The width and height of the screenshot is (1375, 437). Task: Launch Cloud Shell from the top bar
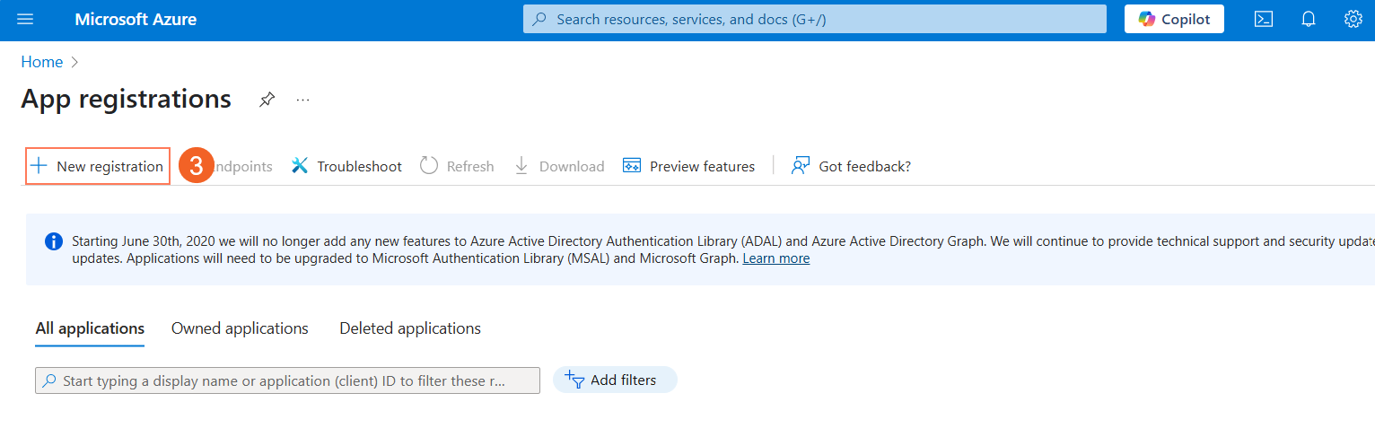tap(1264, 19)
